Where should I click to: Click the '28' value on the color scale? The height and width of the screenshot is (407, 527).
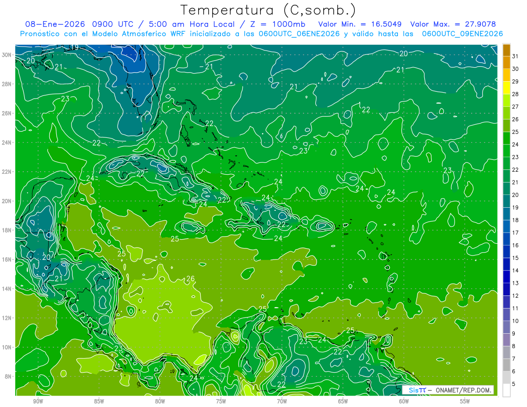(516, 94)
